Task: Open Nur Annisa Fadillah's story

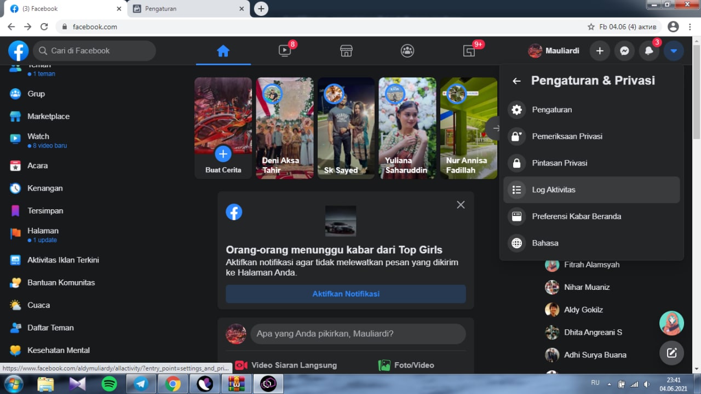Action: pyautogui.click(x=469, y=128)
